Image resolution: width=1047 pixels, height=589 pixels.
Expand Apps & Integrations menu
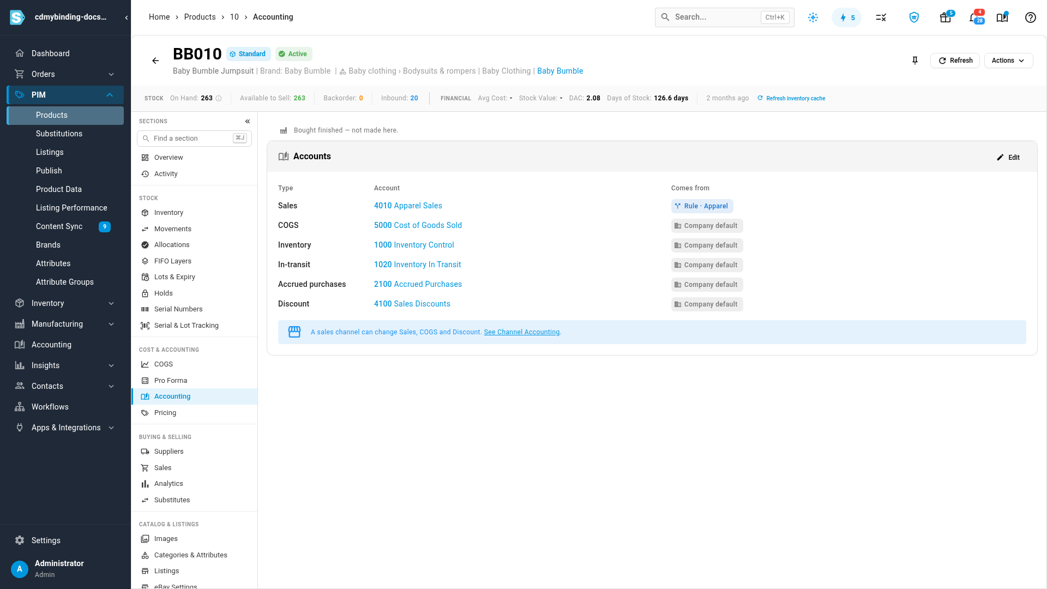65,428
